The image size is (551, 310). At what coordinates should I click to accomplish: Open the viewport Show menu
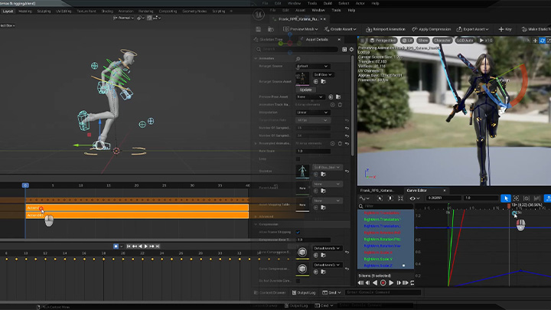pyautogui.click(x=423, y=41)
